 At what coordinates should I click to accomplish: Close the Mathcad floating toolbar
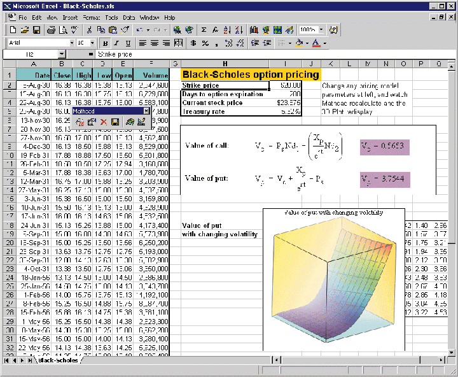[x=146, y=111]
